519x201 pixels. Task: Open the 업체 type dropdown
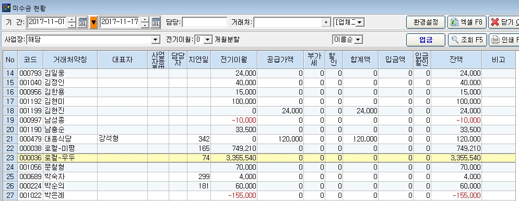(x=360, y=22)
